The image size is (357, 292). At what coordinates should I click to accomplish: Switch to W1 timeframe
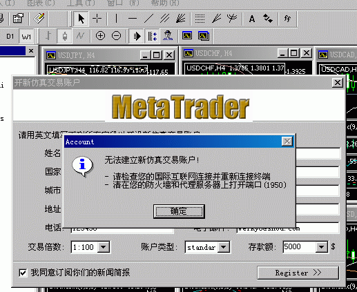pos(26,36)
